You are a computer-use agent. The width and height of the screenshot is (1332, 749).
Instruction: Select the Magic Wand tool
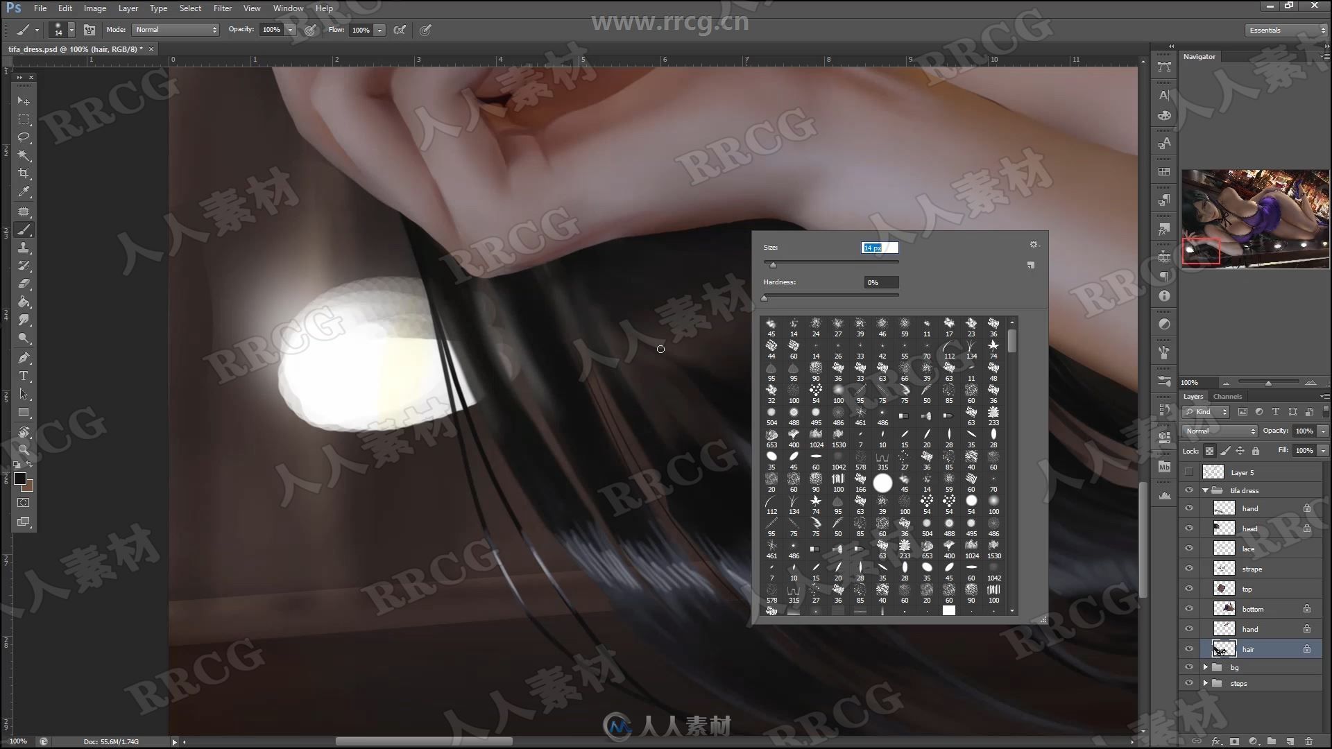[x=24, y=155]
